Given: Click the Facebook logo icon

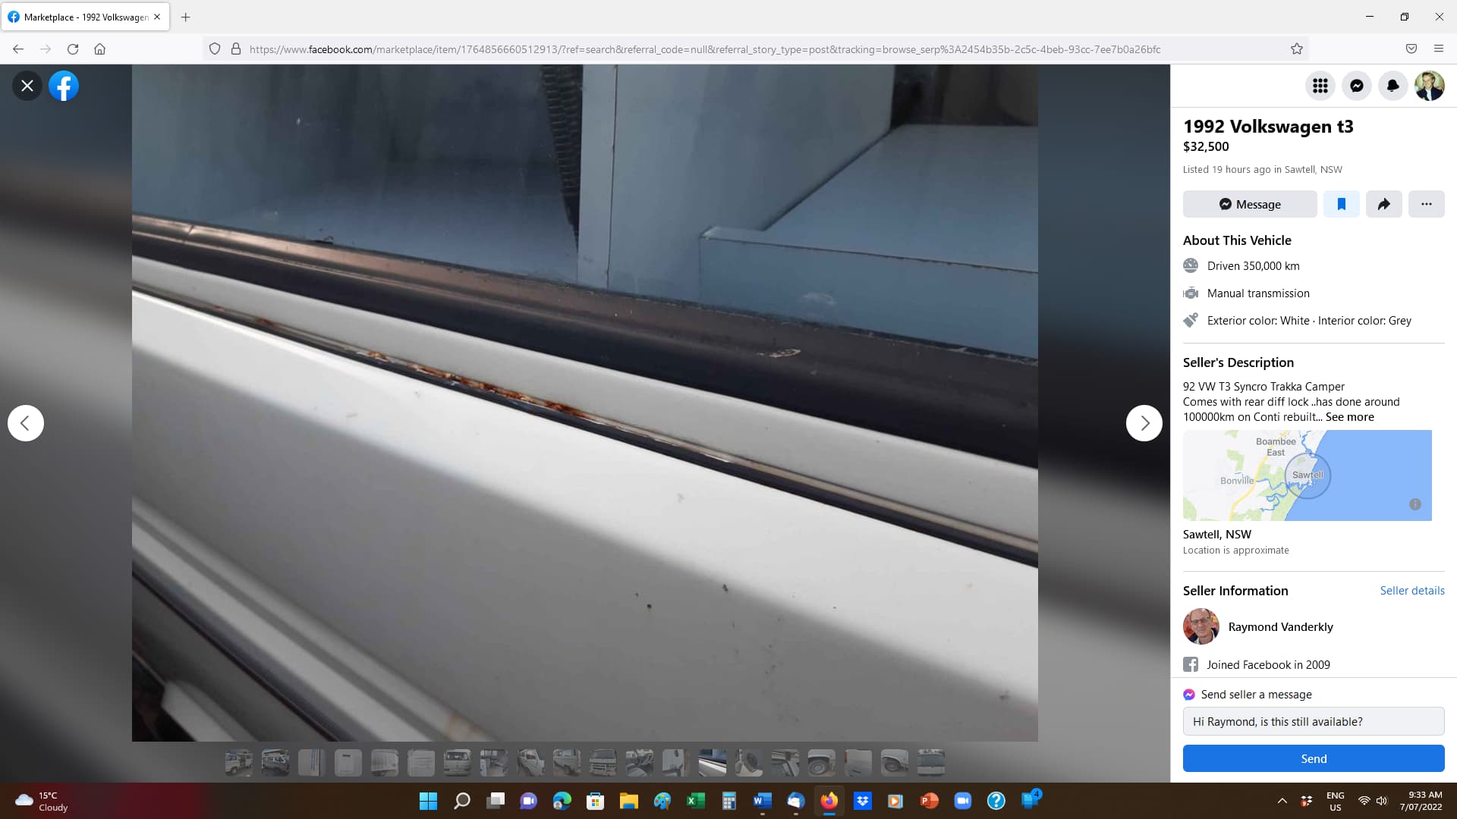Looking at the screenshot, I should coord(64,86).
